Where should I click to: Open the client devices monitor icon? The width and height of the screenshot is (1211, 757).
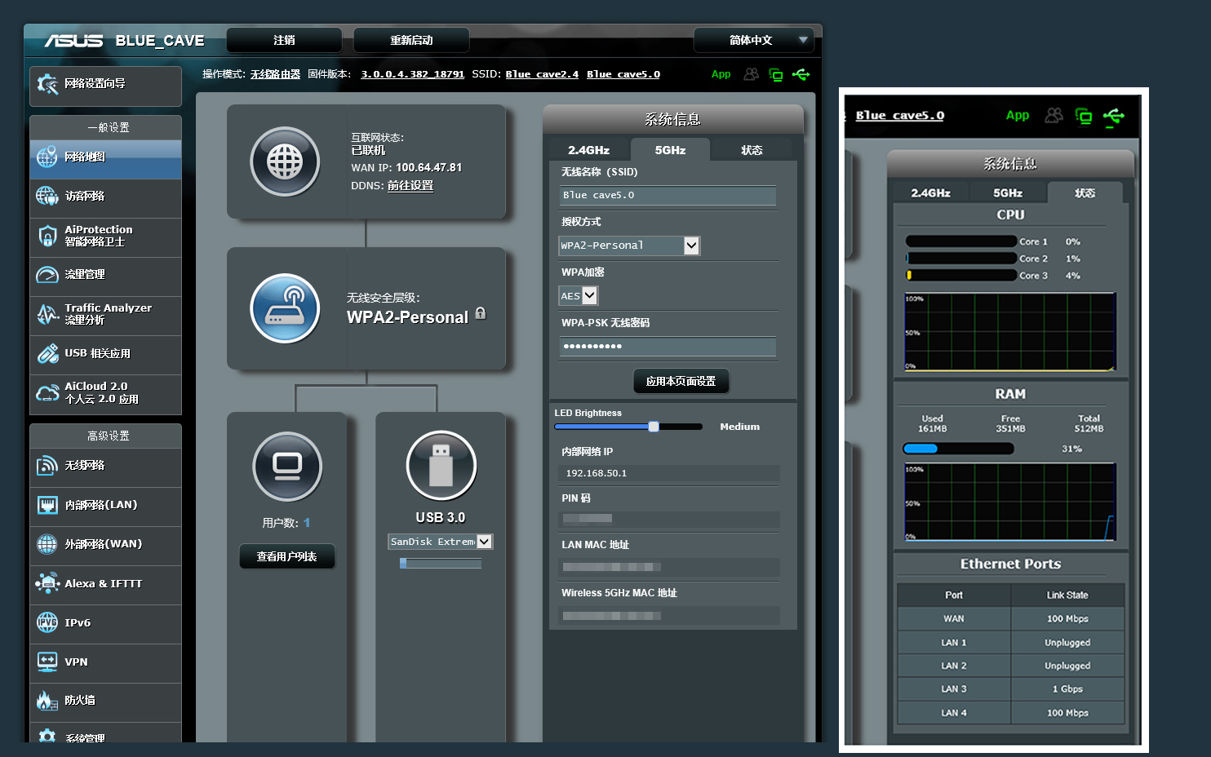287,467
